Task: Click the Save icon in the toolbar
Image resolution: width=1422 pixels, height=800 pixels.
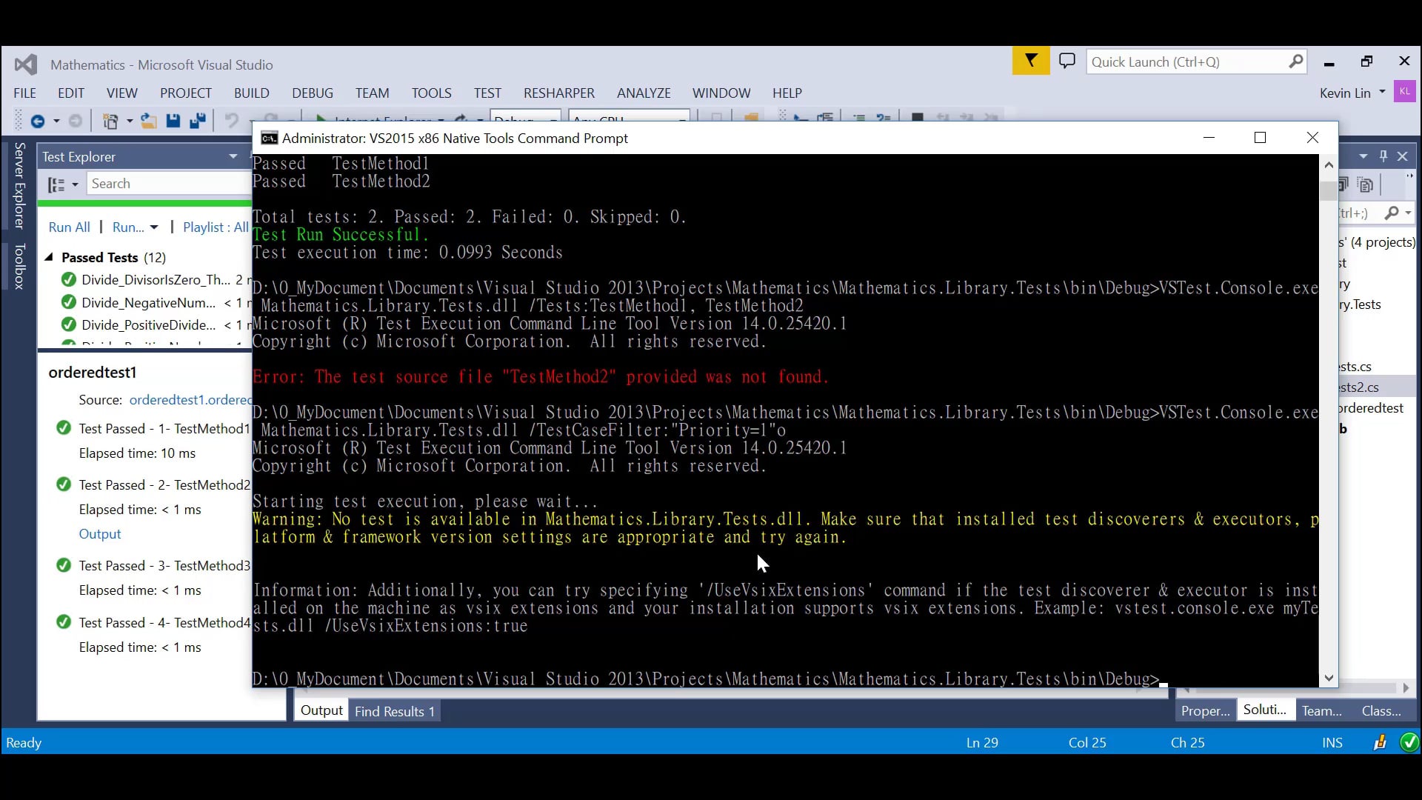Action: pyautogui.click(x=173, y=121)
